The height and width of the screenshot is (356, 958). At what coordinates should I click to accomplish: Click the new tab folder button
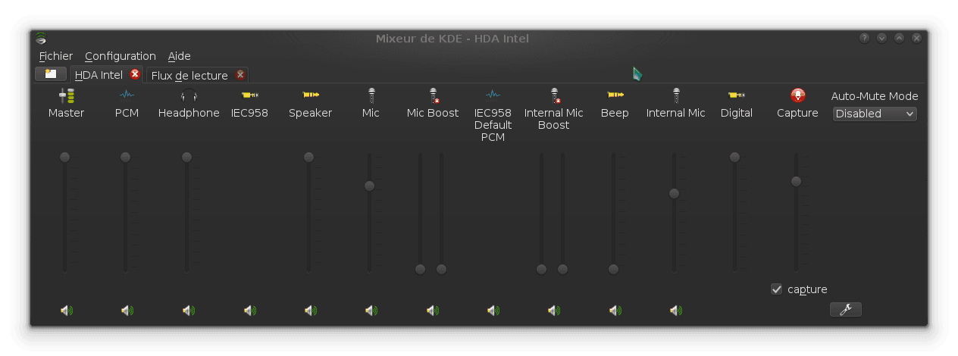click(x=51, y=73)
